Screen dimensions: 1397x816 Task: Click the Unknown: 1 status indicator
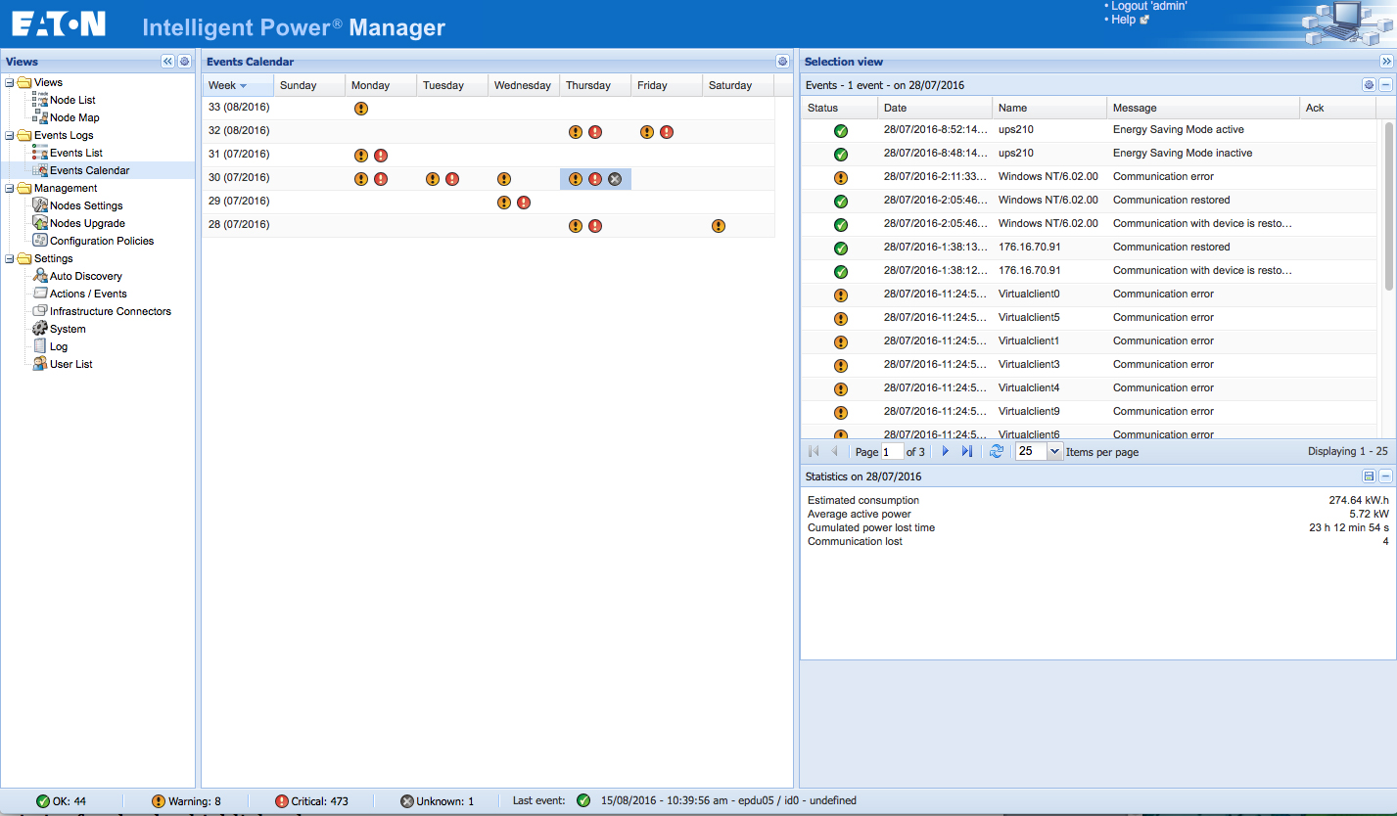tap(437, 801)
